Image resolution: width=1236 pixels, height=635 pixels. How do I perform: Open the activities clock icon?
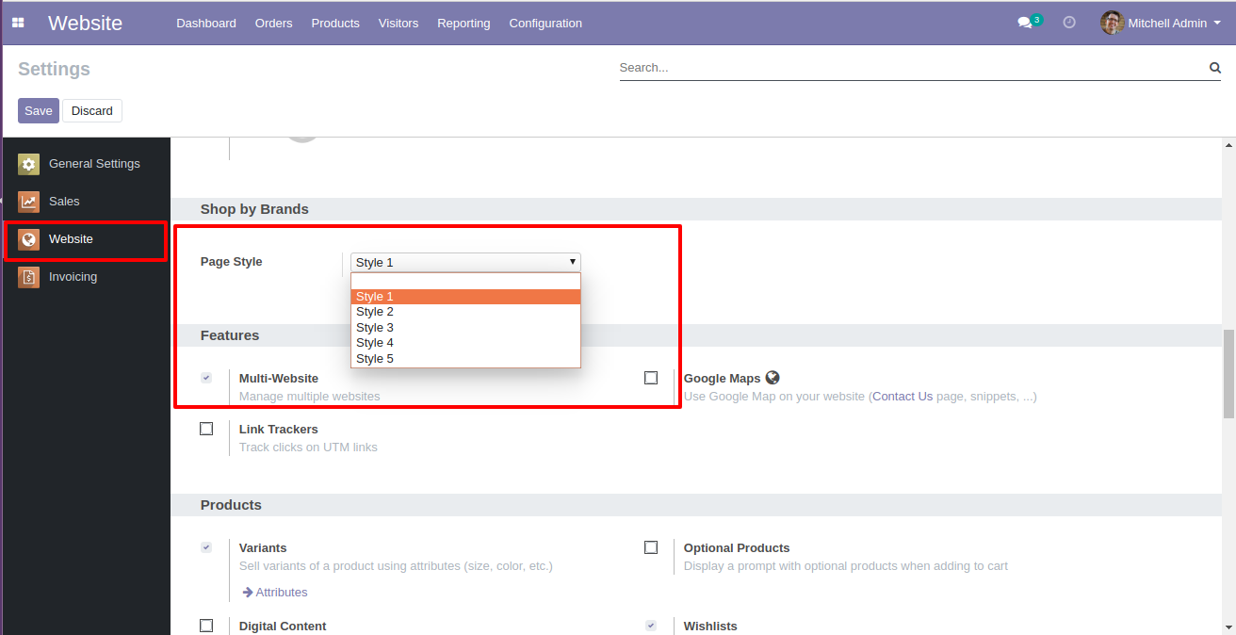tap(1069, 23)
